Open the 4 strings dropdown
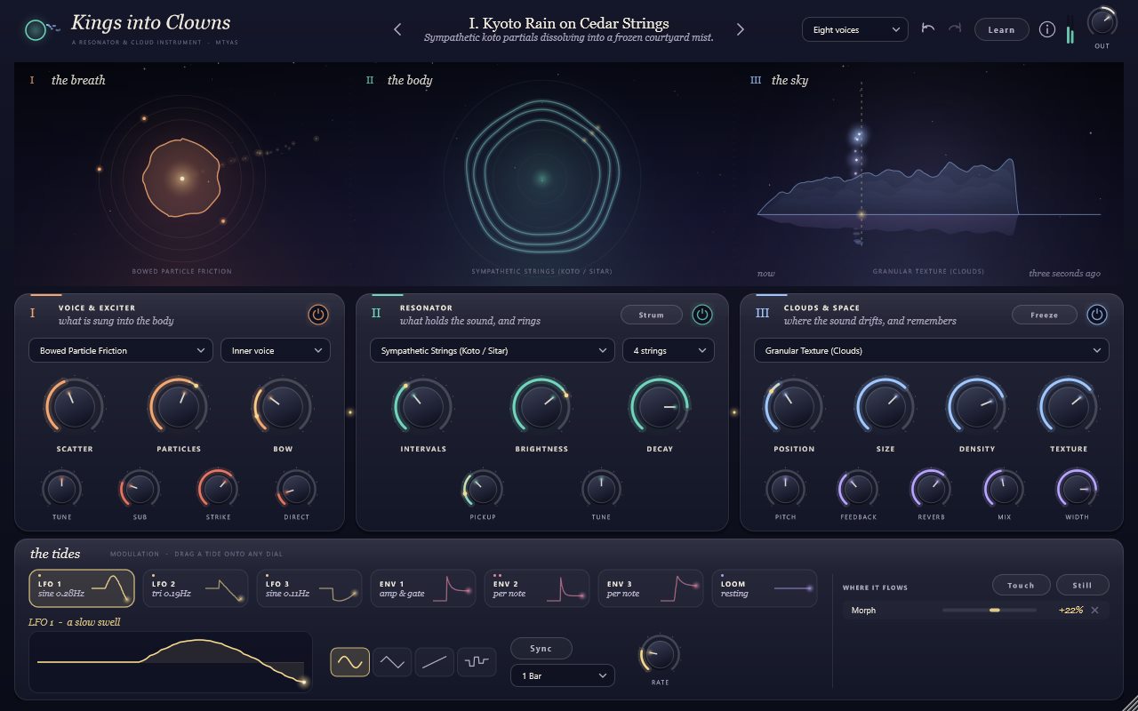 click(669, 350)
